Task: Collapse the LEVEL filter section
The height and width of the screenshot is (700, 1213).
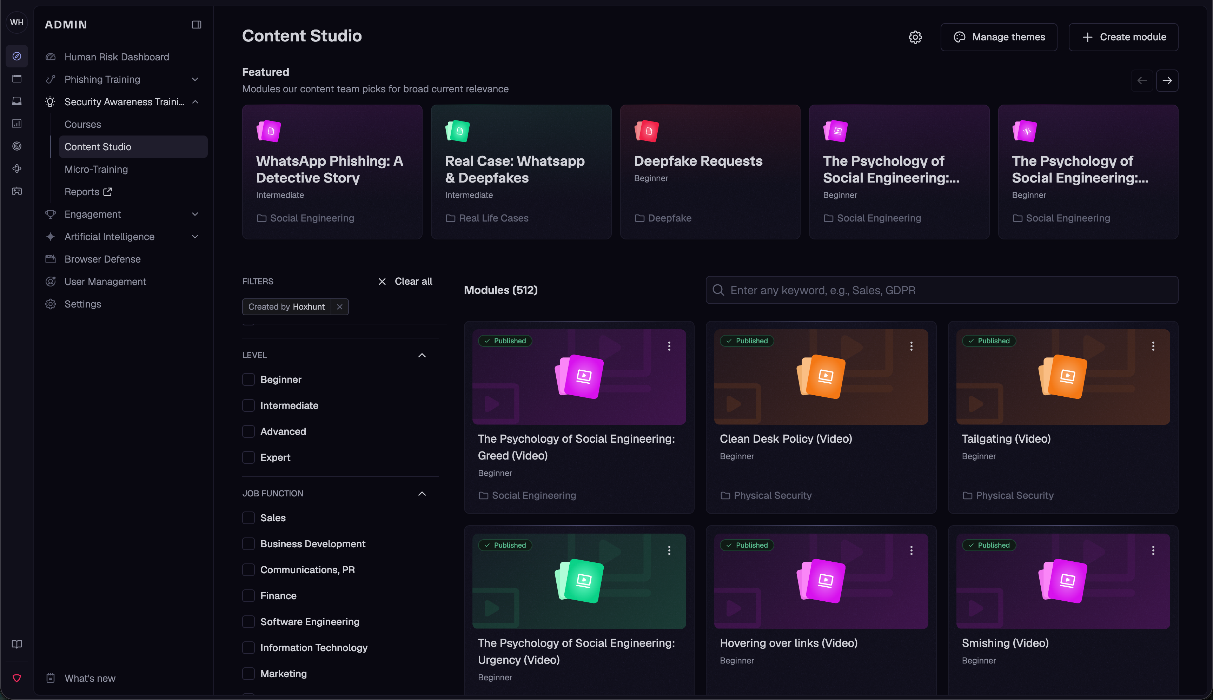Action: point(422,355)
